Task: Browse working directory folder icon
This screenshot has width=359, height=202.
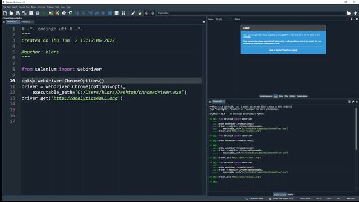Action: click(348, 13)
